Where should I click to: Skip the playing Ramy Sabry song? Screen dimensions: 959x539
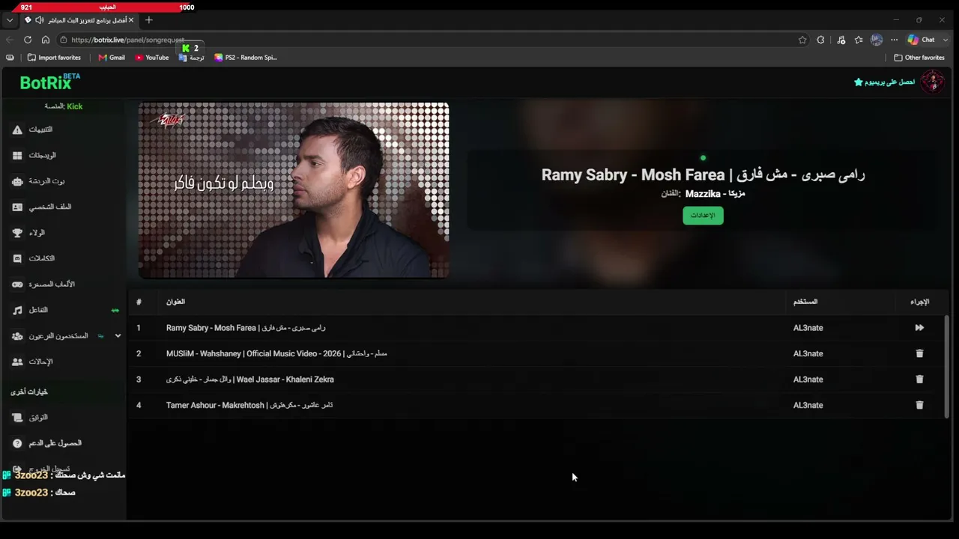[919, 328]
